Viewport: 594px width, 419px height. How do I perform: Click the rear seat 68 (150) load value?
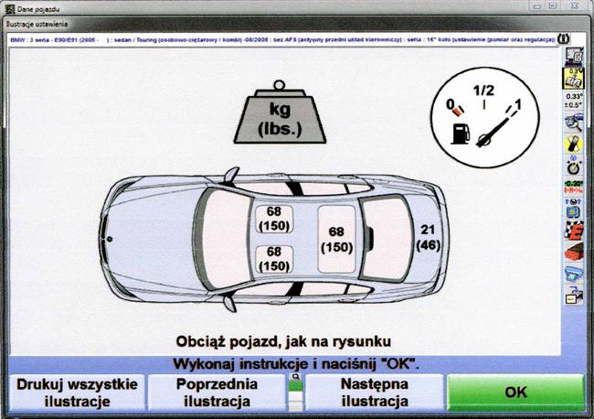point(336,240)
